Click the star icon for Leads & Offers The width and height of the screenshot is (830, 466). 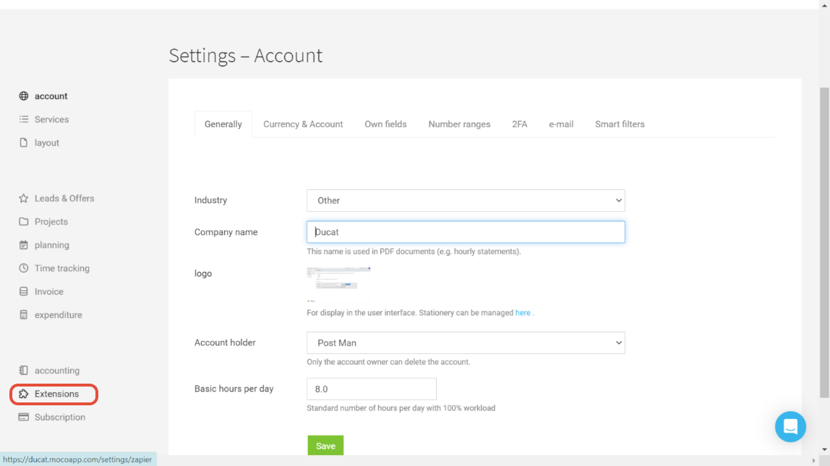(x=24, y=198)
